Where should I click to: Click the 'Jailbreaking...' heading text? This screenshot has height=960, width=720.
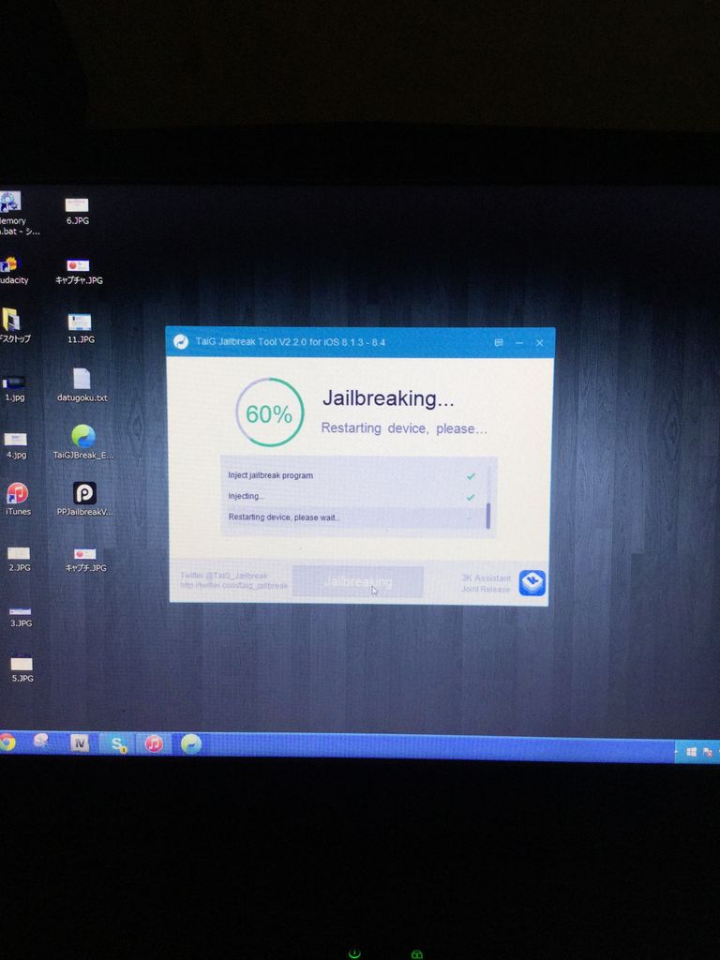pos(388,397)
